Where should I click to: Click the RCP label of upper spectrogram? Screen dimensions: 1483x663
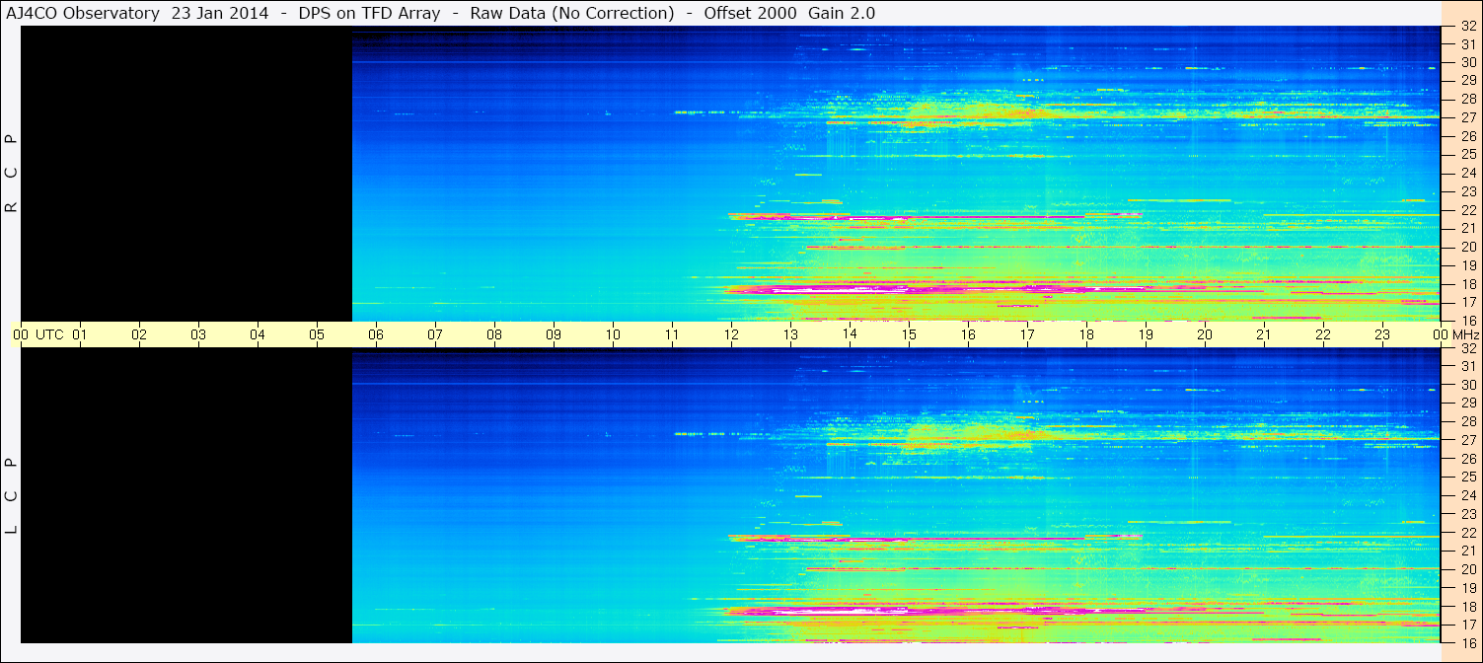click(x=11, y=173)
